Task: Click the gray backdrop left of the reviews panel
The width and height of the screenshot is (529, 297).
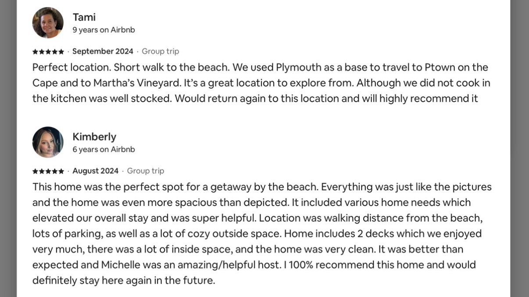Action: (8, 148)
